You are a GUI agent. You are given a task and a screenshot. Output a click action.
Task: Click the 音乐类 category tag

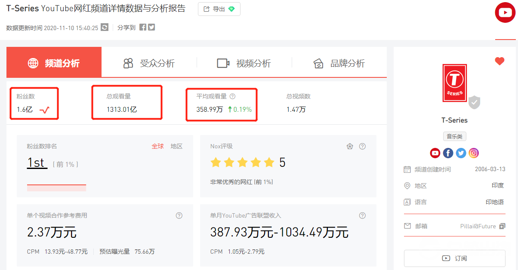click(454, 136)
